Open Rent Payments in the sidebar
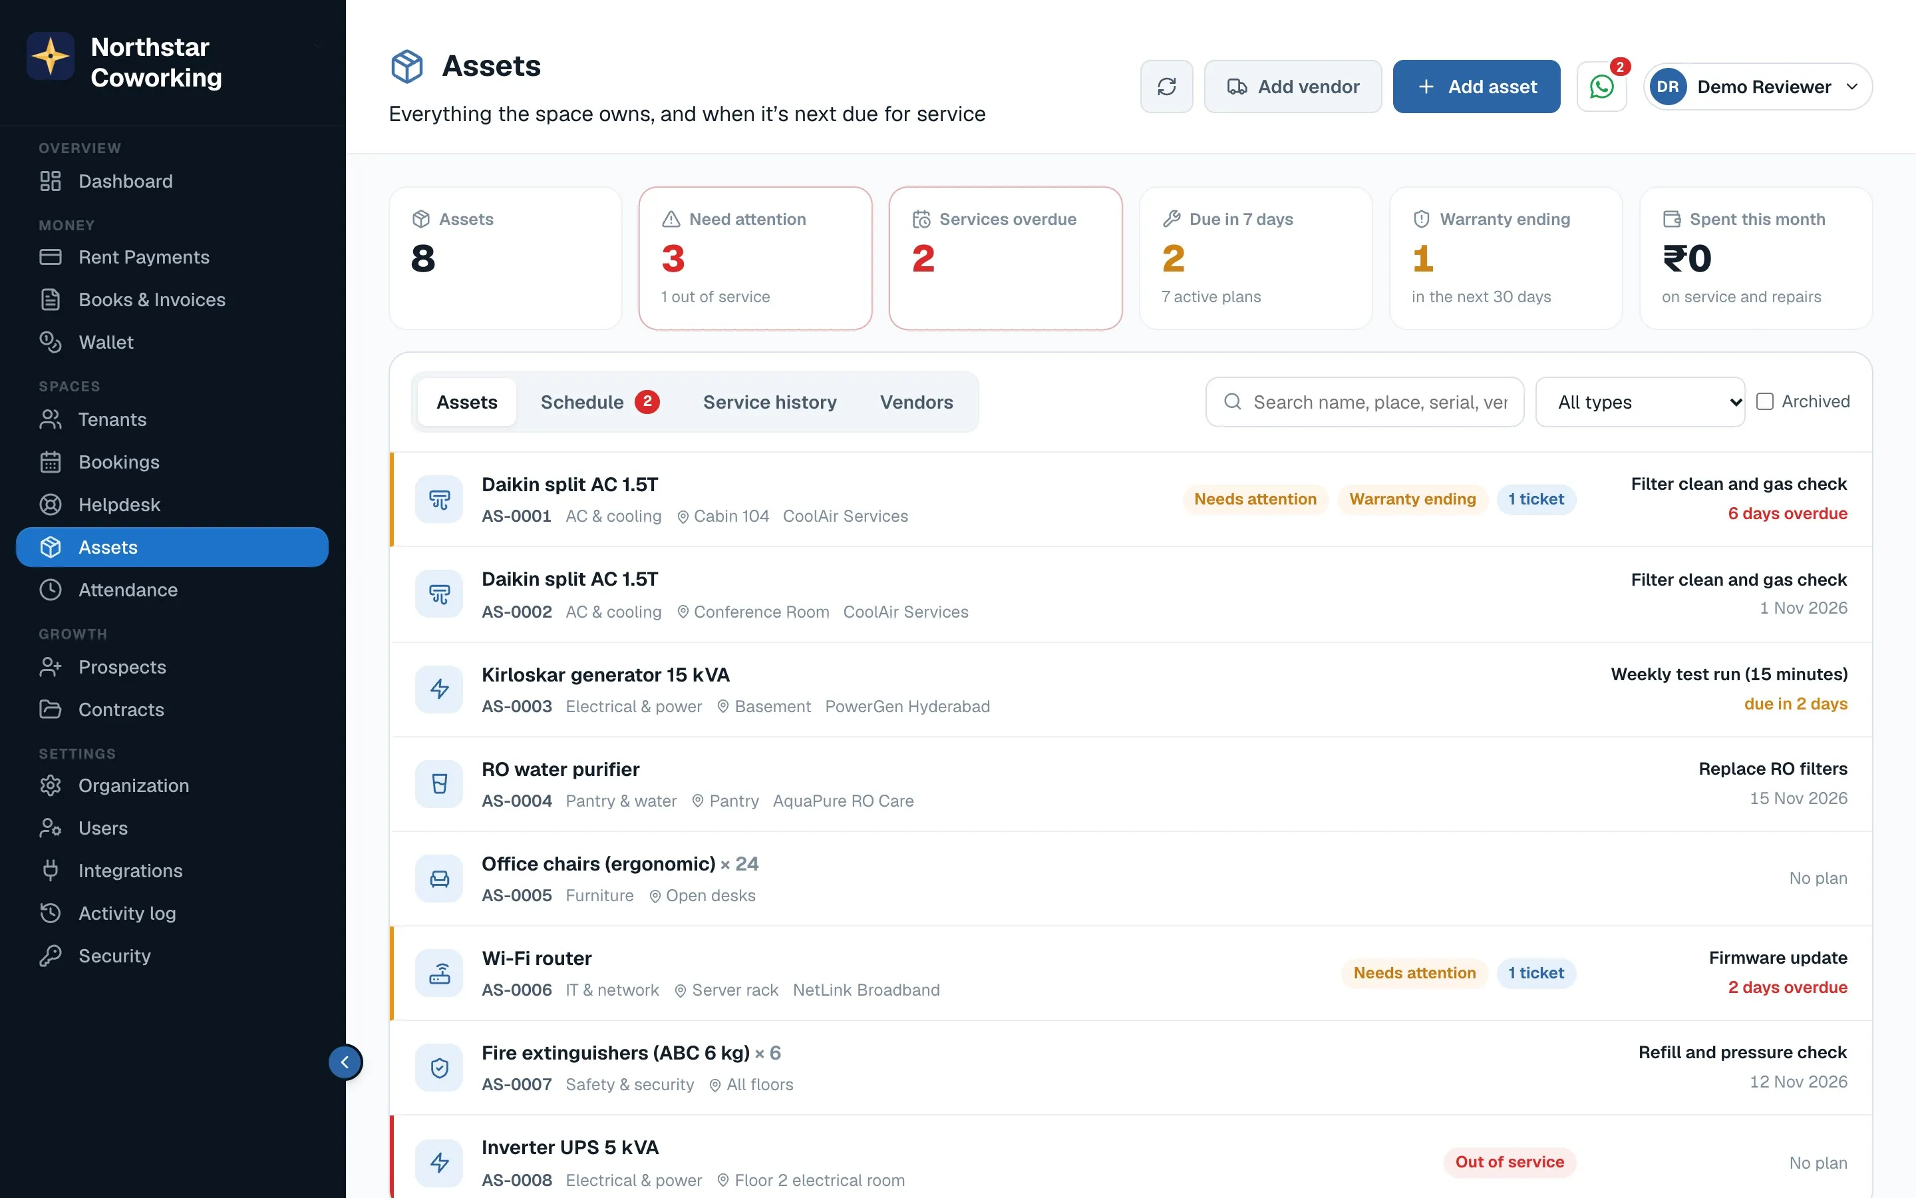The width and height of the screenshot is (1916, 1198). click(x=172, y=257)
